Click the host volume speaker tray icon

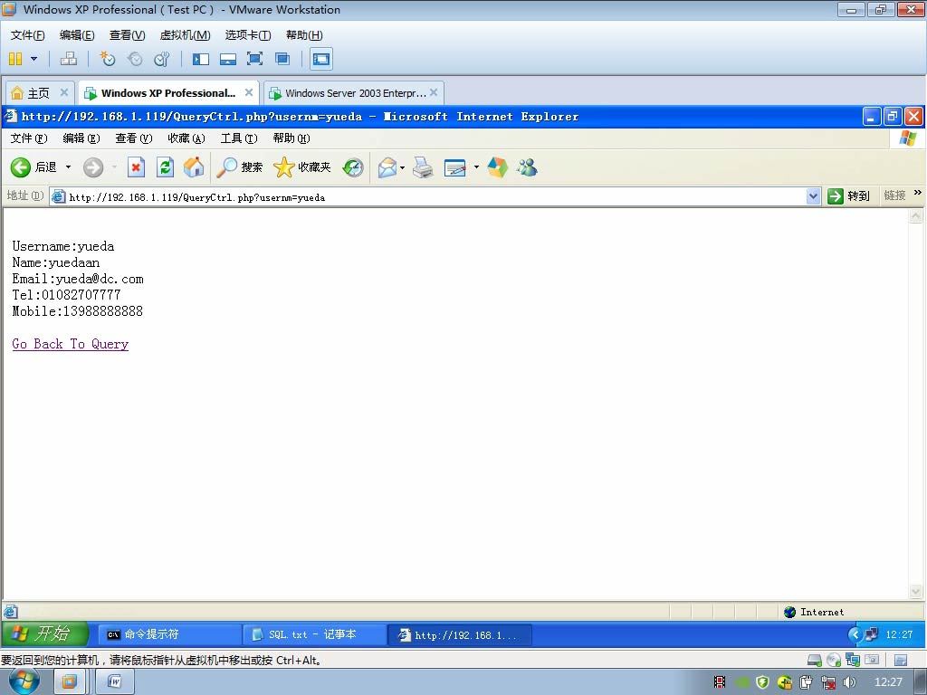point(849,682)
